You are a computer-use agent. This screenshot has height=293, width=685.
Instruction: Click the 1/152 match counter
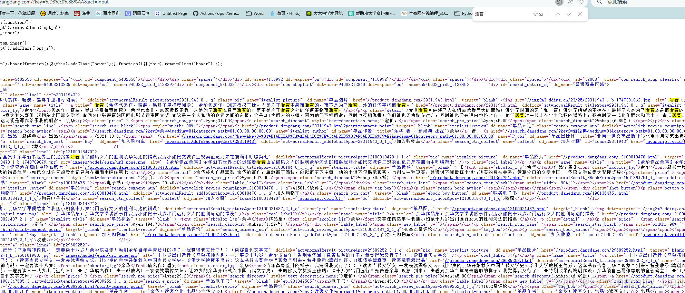[x=538, y=14]
